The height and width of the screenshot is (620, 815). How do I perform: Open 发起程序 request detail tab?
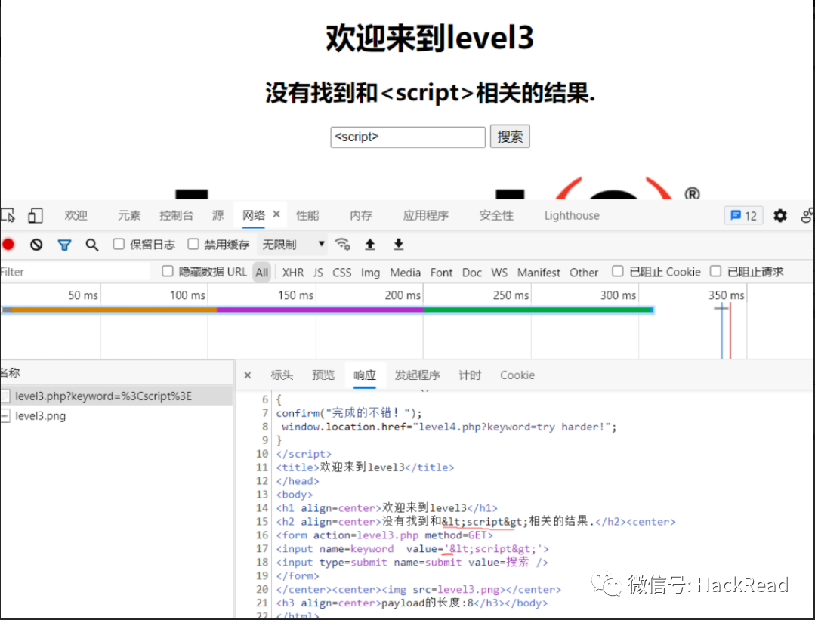tap(418, 375)
